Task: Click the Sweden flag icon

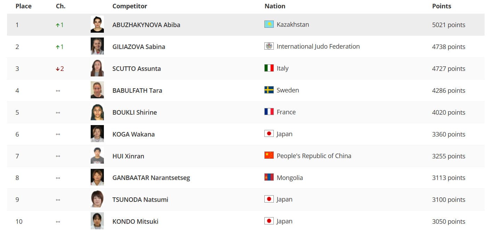Action: [x=269, y=90]
